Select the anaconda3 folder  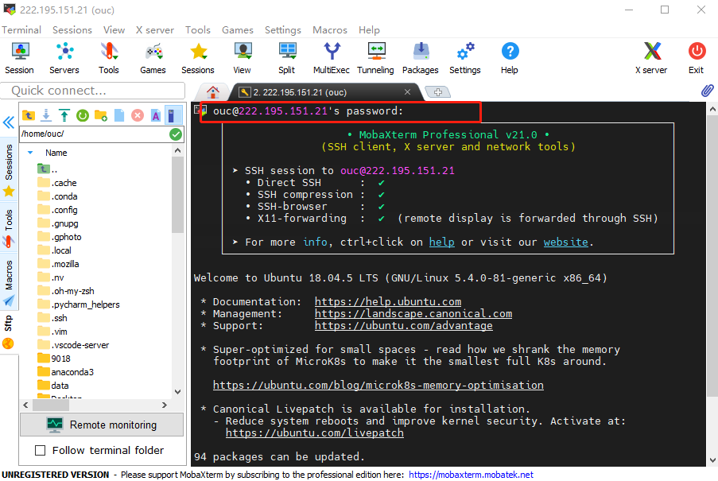point(65,372)
